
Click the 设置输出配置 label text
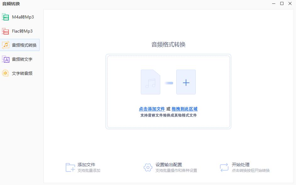point(169,164)
